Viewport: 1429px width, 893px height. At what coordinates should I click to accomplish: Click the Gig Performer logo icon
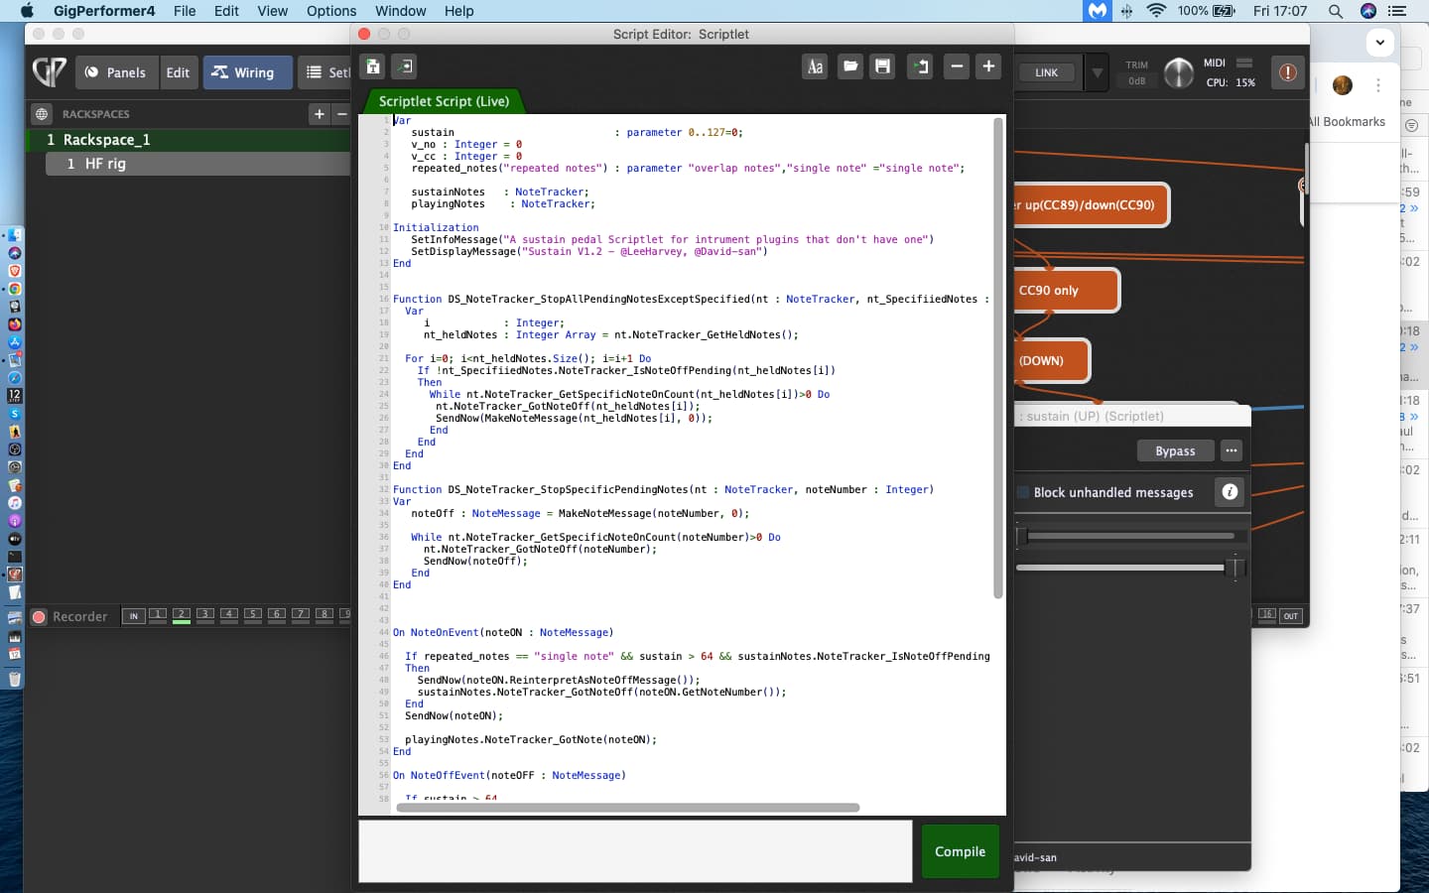[50, 71]
